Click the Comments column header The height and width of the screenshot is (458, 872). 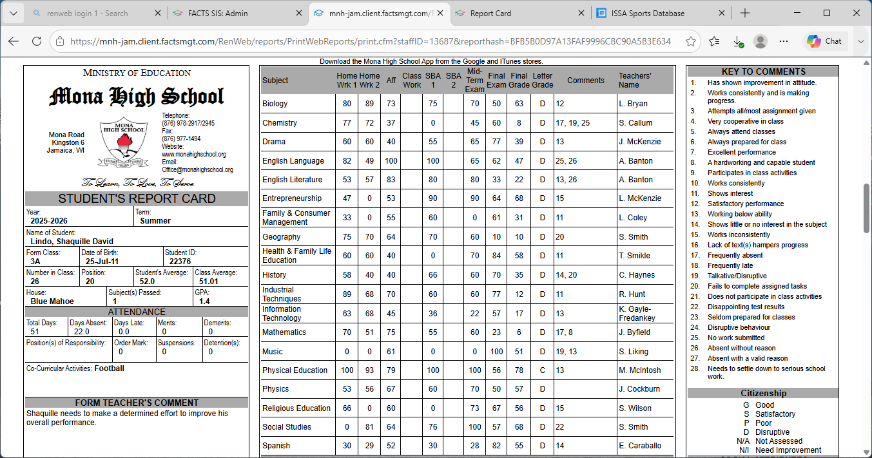(x=586, y=81)
